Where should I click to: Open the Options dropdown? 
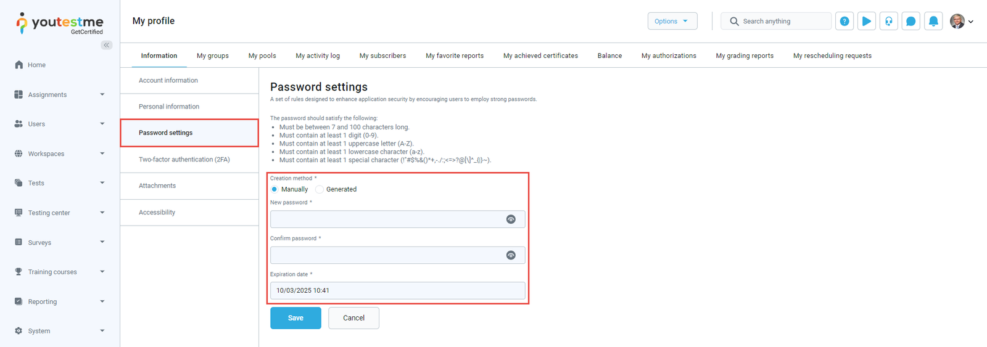[x=672, y=21]
